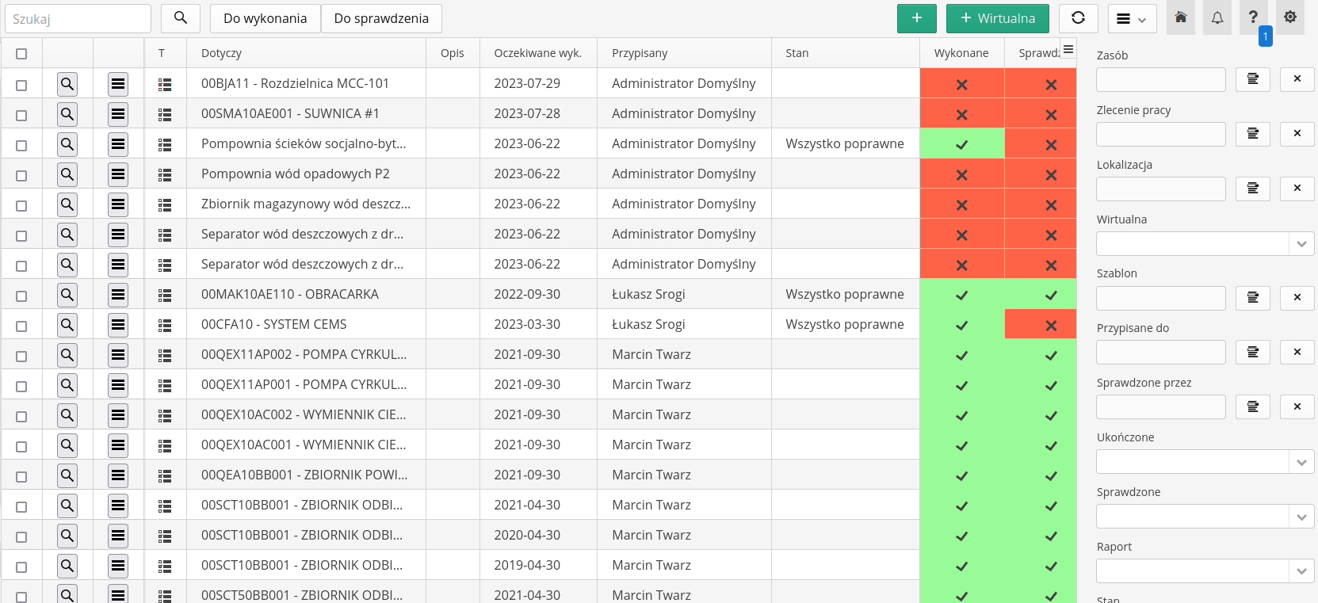Click the Szukaj search input field

78,18
